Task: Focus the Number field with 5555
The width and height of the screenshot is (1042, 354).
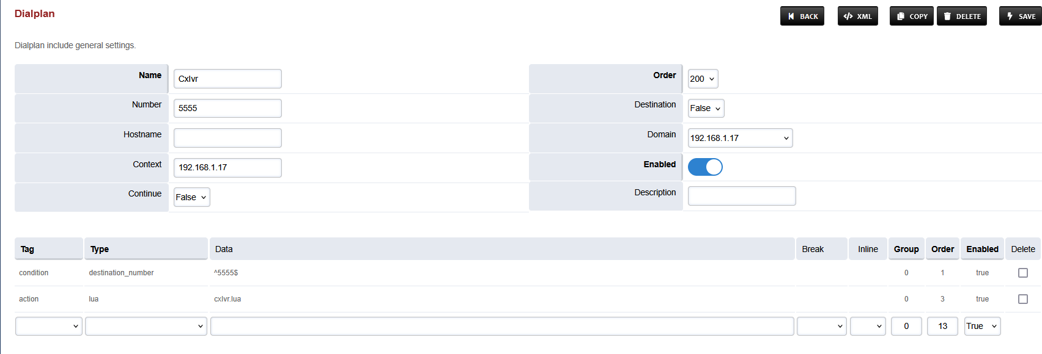Action: click(x=227, y=108)
